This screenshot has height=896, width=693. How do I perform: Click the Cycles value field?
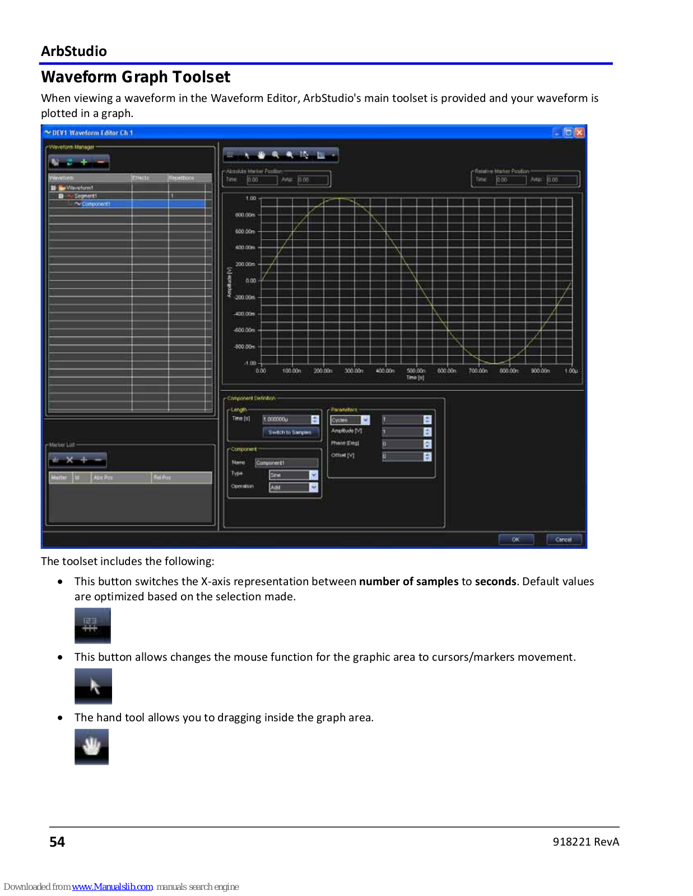click(x=403, y=419)
